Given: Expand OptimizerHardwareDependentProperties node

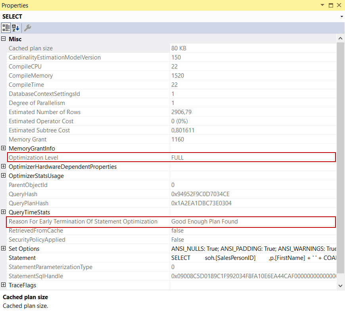Looking at the screenshot, I should tap(3, 166).
